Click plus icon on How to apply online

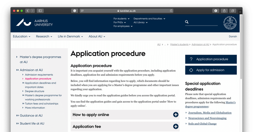pyautogui.click(x=176, y=115)
